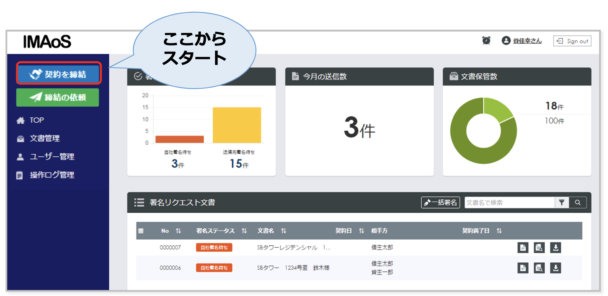Screen dimensions: 608x296
Task: Download the document for row 0000007
Action: click(x=556, y=247)
